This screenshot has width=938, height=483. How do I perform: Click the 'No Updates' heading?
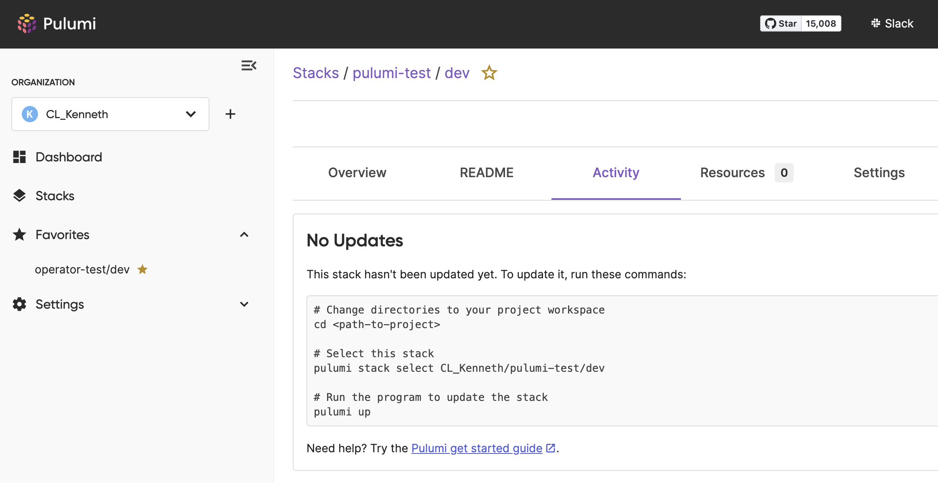(x=355, y=240)
